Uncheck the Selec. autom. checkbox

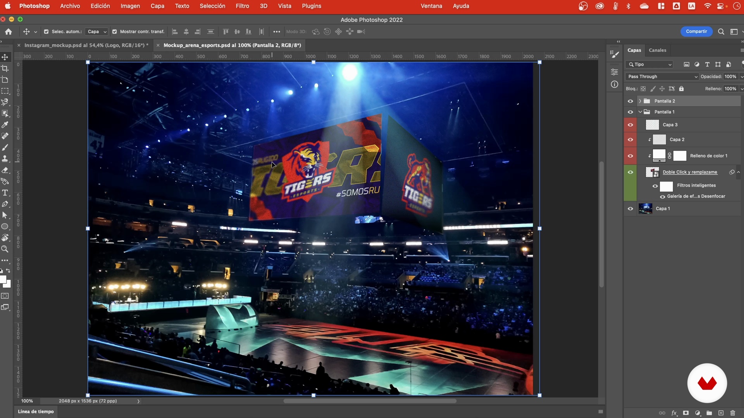46,32
